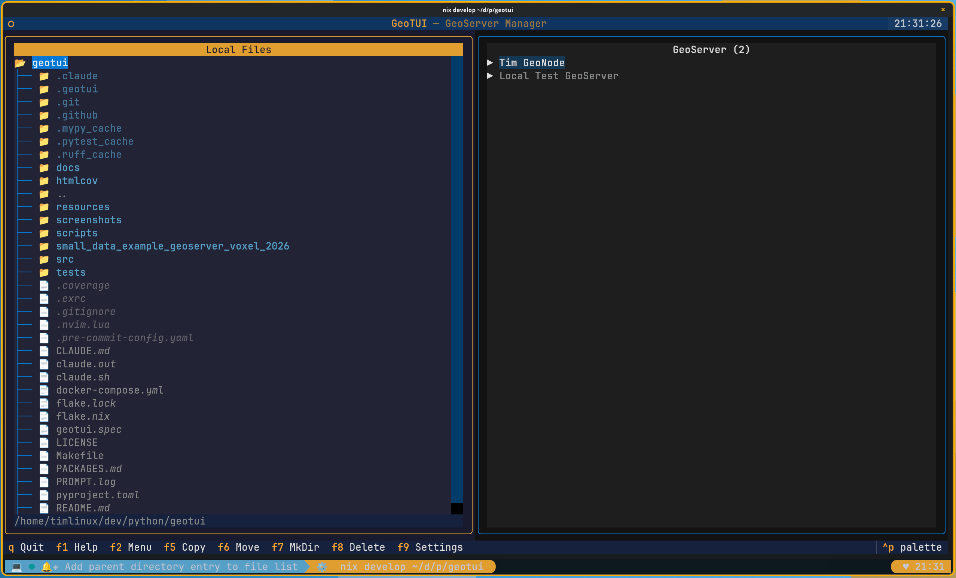Viewport: 956px width, 578px height.
Task: Click the folder icon next to .github
Action: [x=44, y=116]
